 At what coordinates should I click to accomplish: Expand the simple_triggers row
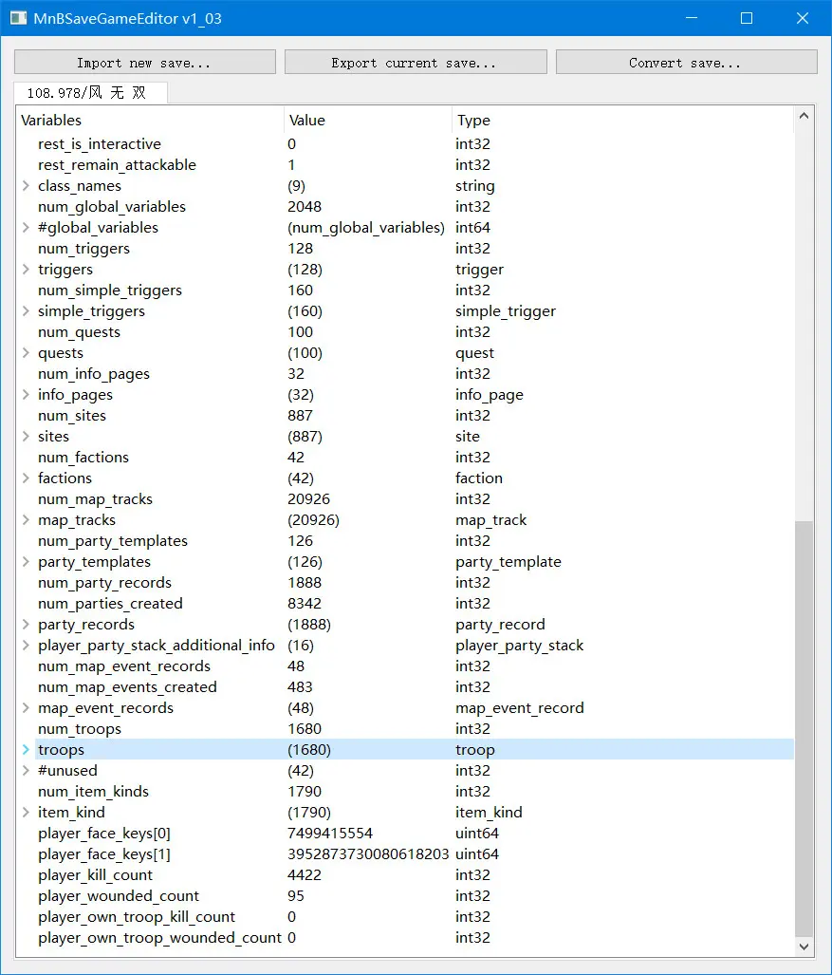pos(27,310)
